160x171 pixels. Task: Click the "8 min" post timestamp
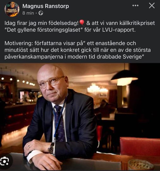tap(28, 13)
